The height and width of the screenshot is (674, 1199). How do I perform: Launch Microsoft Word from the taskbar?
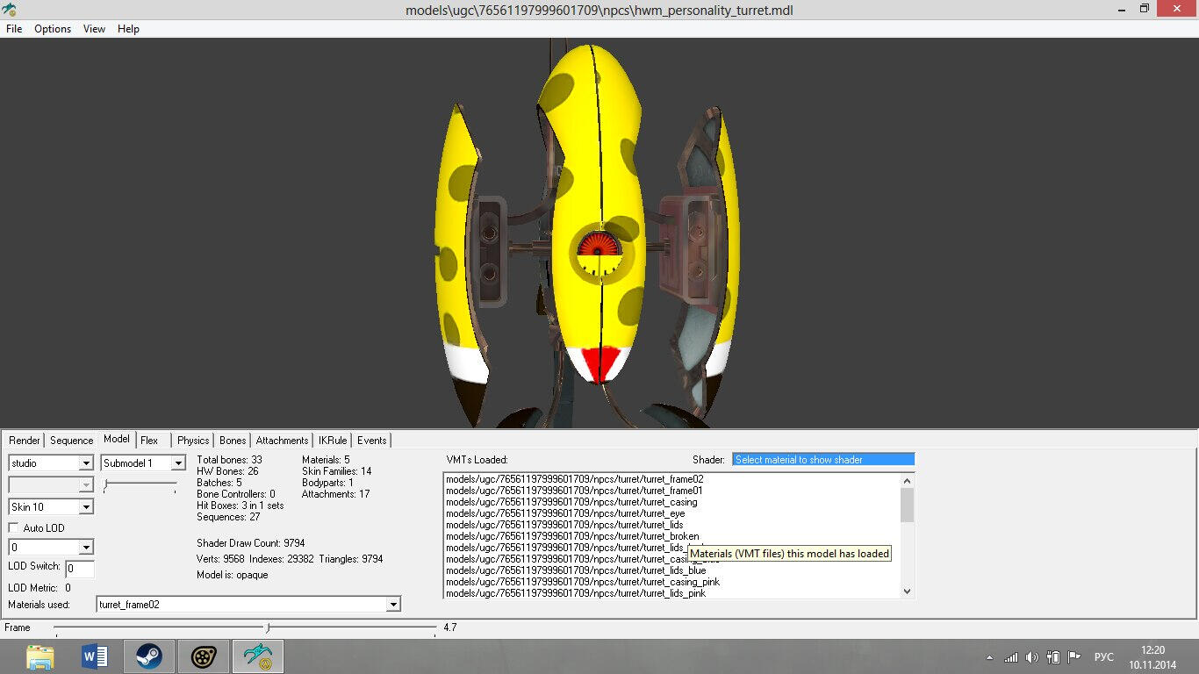[x=94, y=656]
